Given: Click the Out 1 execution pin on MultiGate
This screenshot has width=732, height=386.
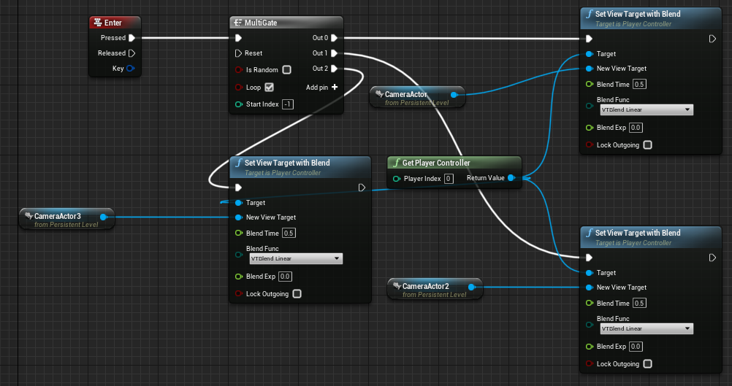Looking at the screenshot, I should click(335, 53).
